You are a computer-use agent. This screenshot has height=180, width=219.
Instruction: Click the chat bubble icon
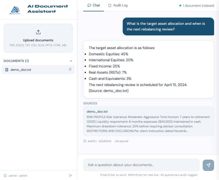[x=89, y=5]
